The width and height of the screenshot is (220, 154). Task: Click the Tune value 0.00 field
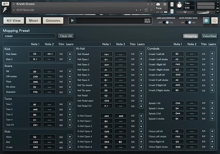pos(189,8)
